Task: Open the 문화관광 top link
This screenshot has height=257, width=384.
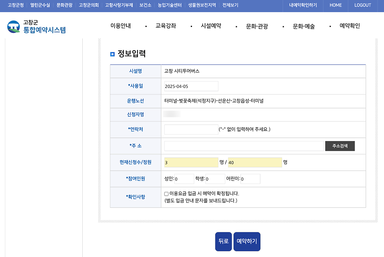Action: 64,5
